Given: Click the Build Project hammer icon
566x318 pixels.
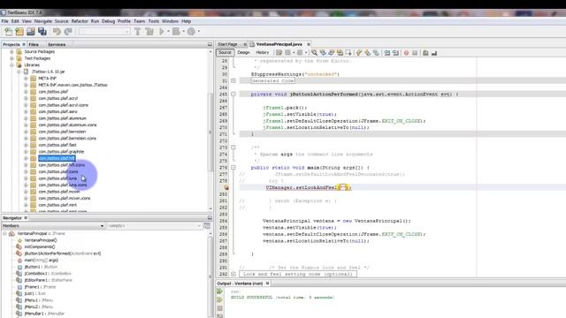Looking at the screenshot, I should click(138, 32).
